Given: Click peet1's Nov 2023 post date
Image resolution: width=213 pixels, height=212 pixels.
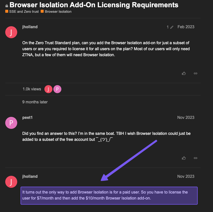Looking at the screenshot, I should coord(186,118).
